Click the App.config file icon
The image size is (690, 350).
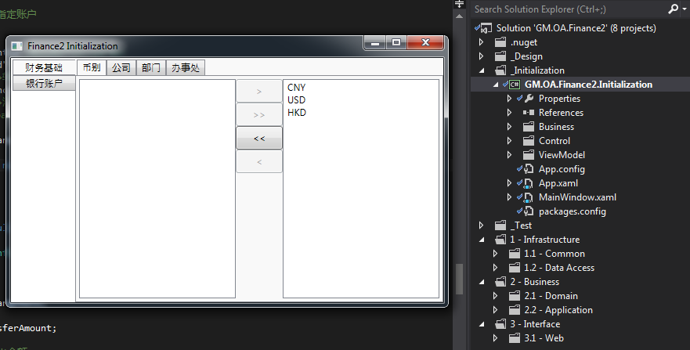[x=529, y=169]
